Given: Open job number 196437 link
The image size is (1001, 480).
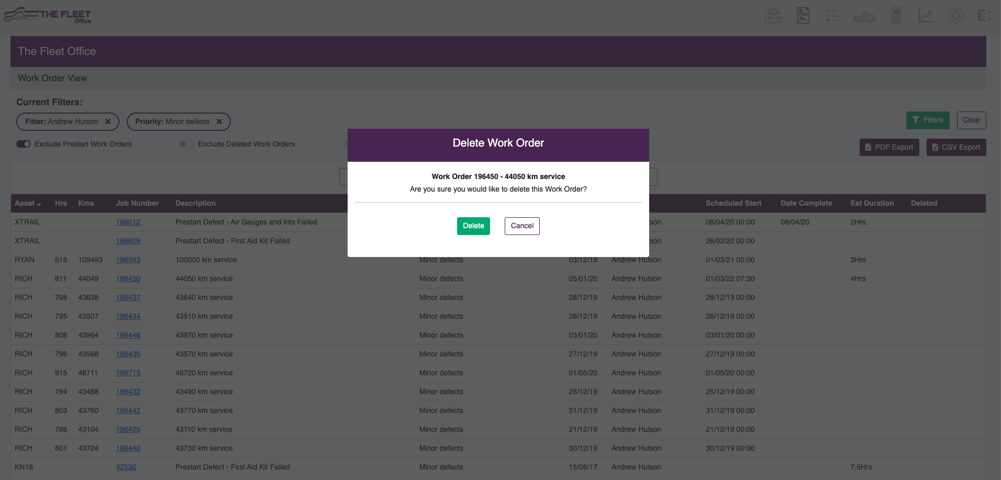Looking at the screenshot, I should pos(128,297).
